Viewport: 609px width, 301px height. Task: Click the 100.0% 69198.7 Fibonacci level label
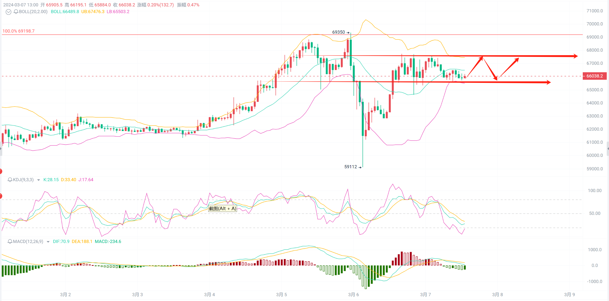click(x=18, y=31)
